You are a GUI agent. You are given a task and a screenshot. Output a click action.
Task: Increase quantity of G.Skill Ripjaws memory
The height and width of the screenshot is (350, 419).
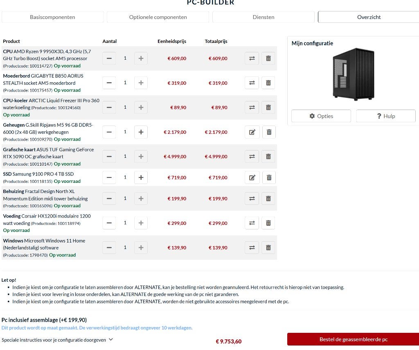[141, 132]
